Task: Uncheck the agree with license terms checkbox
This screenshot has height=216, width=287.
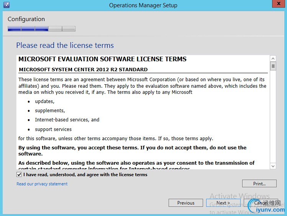Action: click(x=19, y=175)
